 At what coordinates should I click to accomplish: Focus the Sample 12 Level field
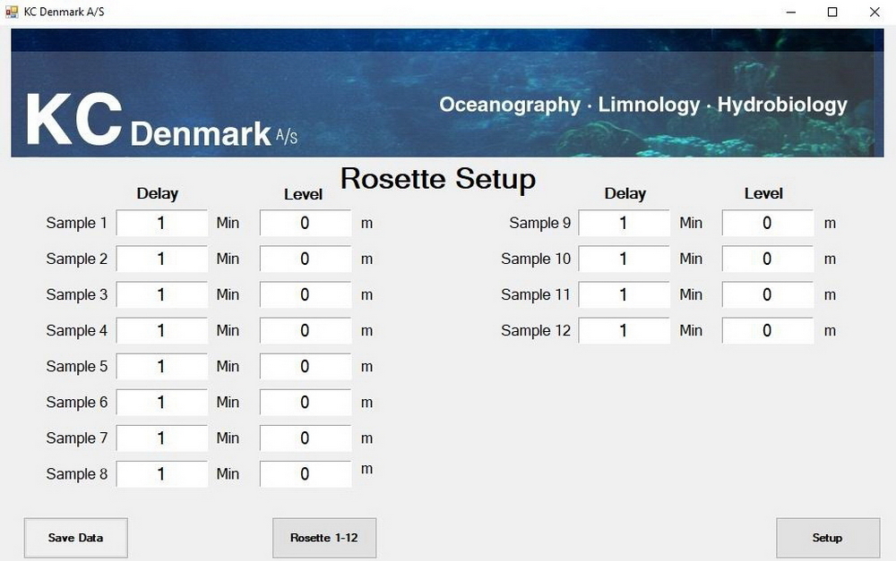[767, 330]
